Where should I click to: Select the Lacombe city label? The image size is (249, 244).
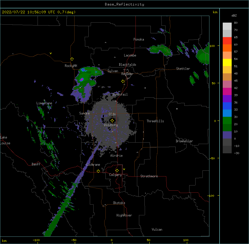coord(130,55)
